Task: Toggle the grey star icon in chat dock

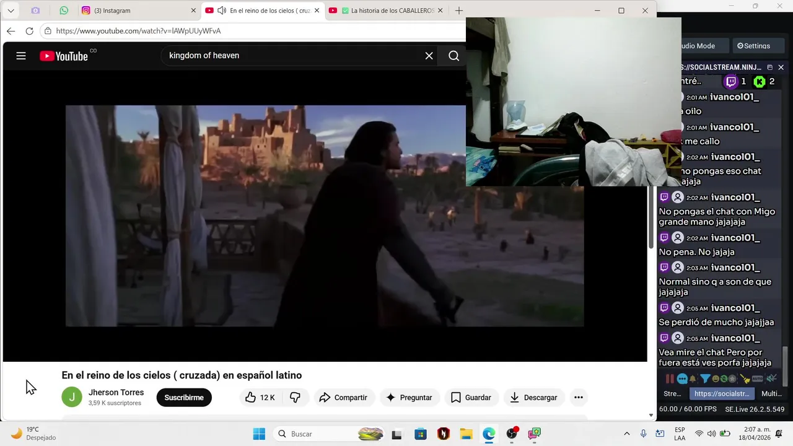Action: pyautogui.click(x=732, y=378)
